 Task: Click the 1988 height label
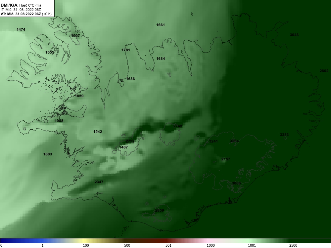tap(59, 121)
